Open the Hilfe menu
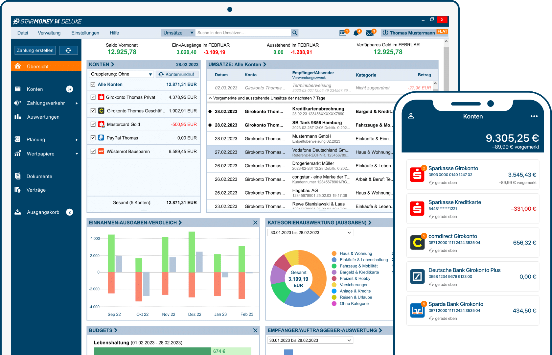The image size is (552, 355). [x=114, y=33]
